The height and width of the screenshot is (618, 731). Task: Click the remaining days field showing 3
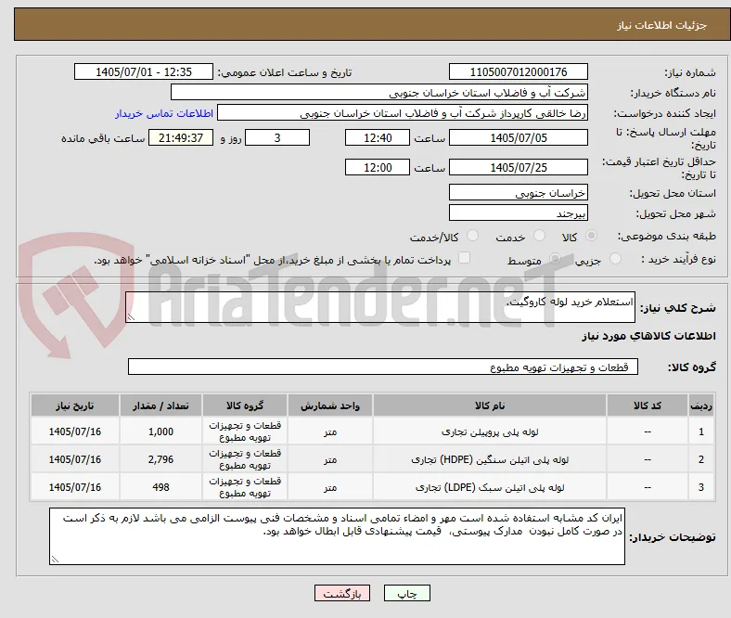click(x=277, y=137)
